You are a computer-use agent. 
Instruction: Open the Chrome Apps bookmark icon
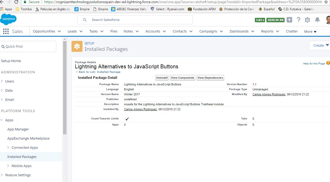[2, 9]
